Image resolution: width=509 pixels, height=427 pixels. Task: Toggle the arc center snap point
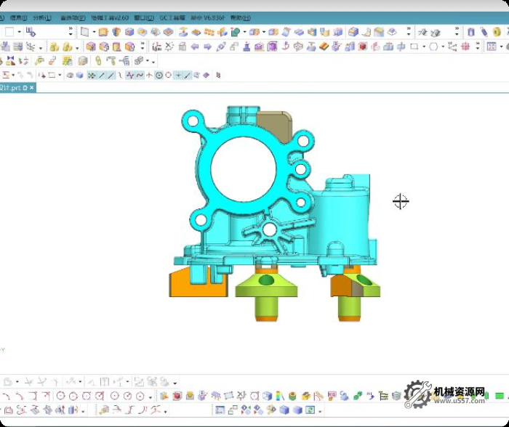(159, 75)
